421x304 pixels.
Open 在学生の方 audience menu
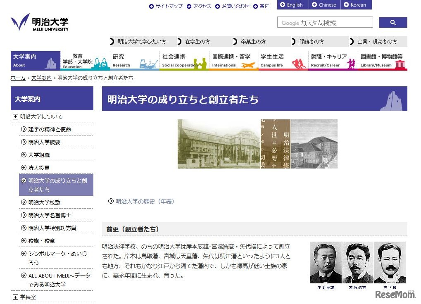pyautogui.click(x=197, y=42)
